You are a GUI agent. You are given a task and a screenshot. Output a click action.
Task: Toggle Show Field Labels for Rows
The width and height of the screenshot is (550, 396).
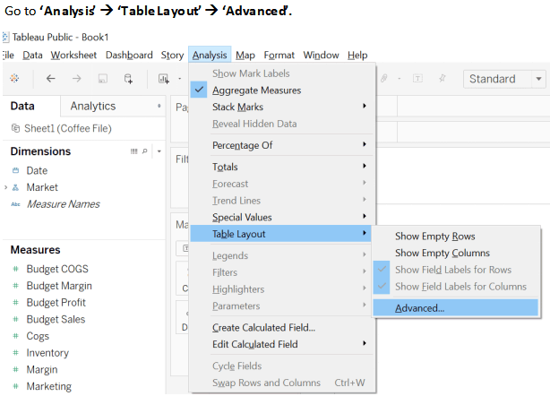point(456,270)
